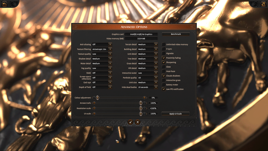The image size is (268, 151).
Task: Click the UI scale slider handle
Action: [x=141, y=114]
